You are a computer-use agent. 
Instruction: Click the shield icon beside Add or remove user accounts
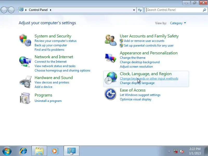click(x=121, y=41)
